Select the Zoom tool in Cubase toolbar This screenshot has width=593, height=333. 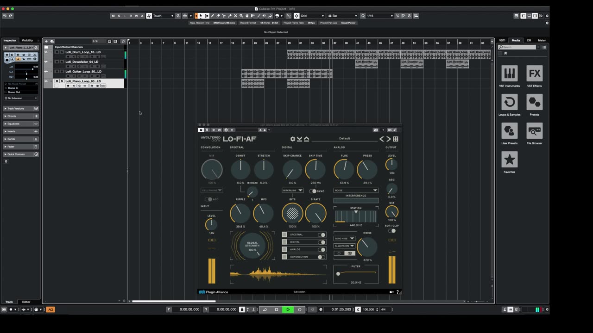241,16
